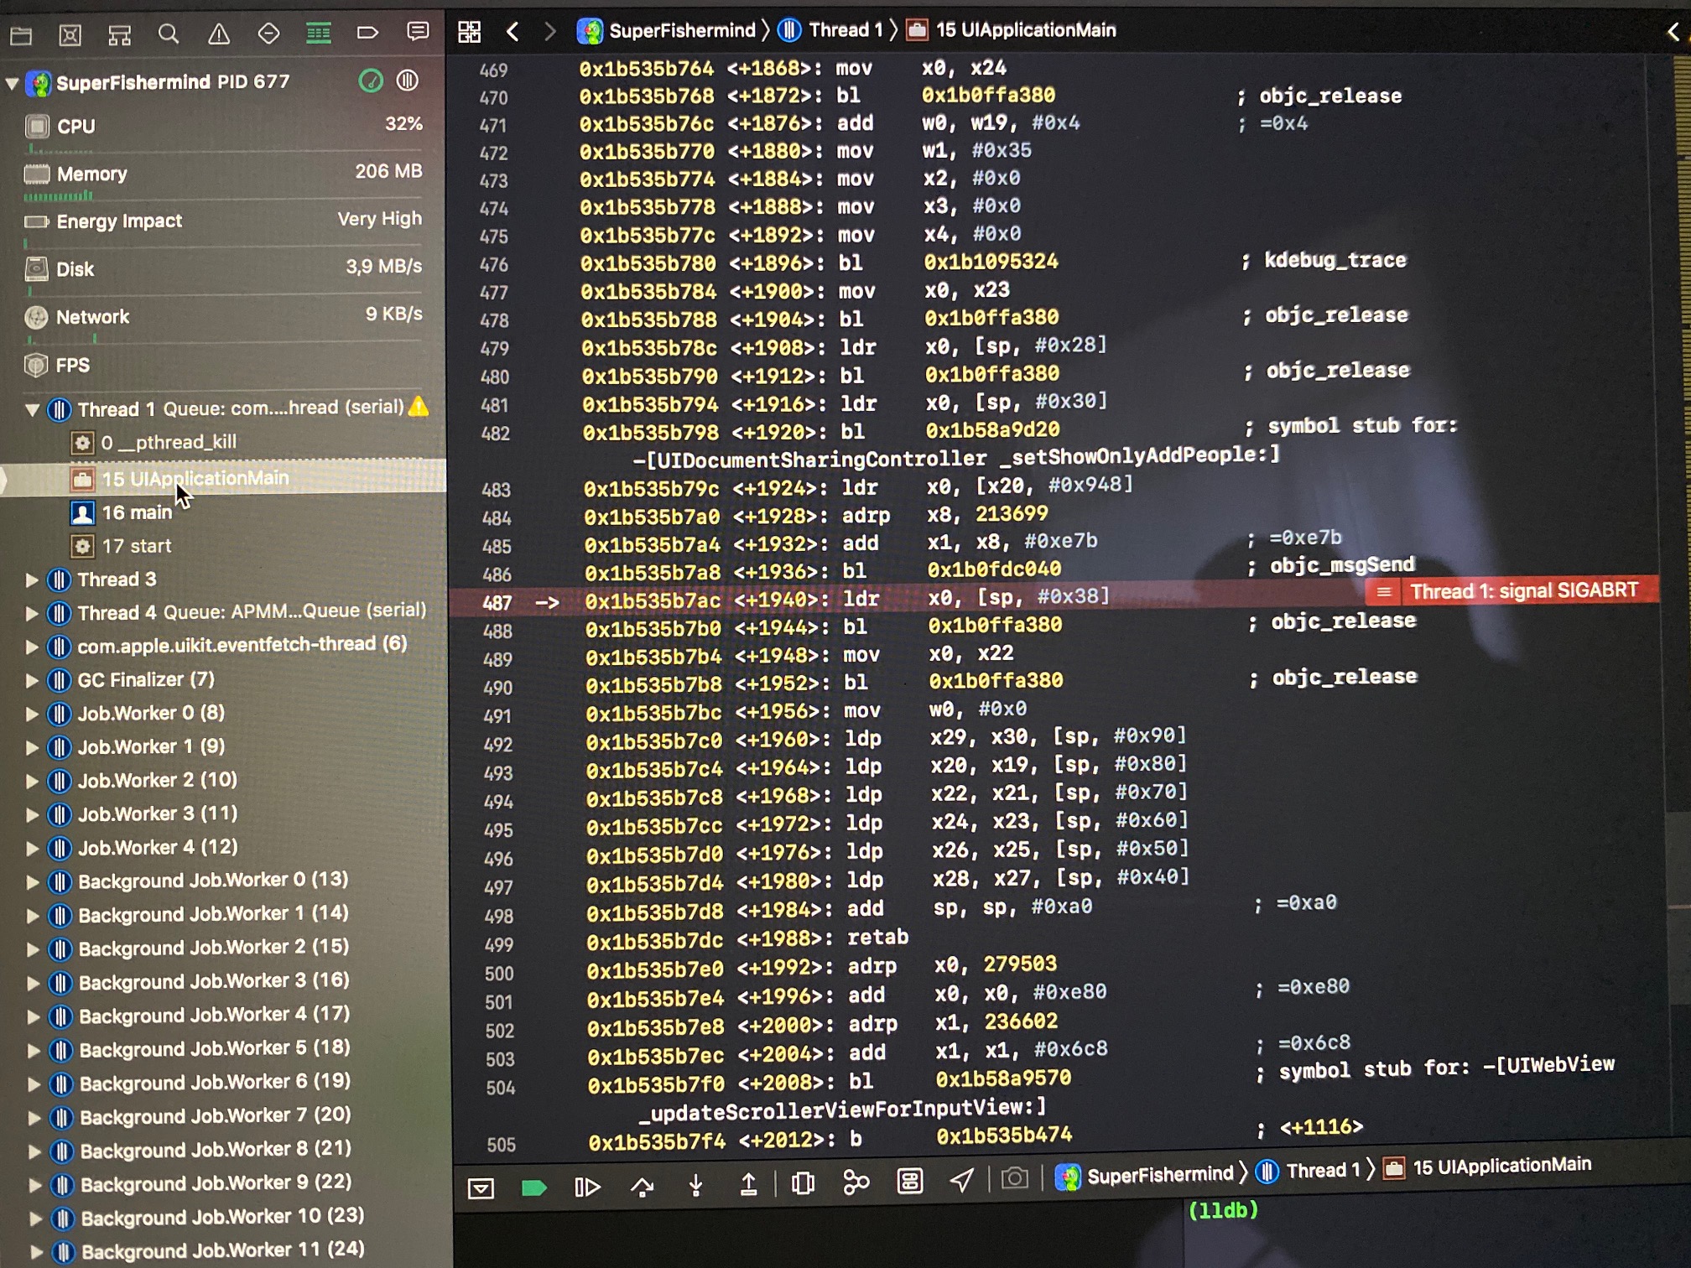Click line number 487 in the gutter
1691x1268 pixels.
tap(497, 603)
